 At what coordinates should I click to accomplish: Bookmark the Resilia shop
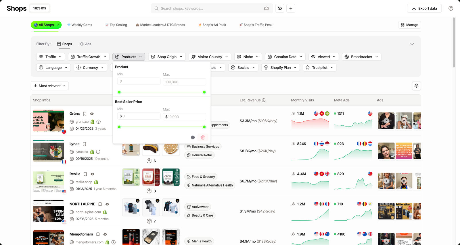coord(85,174)
